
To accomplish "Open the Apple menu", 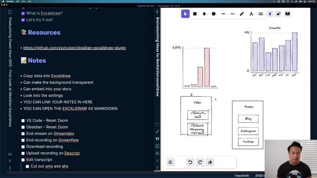I will (x=3, y=1).
